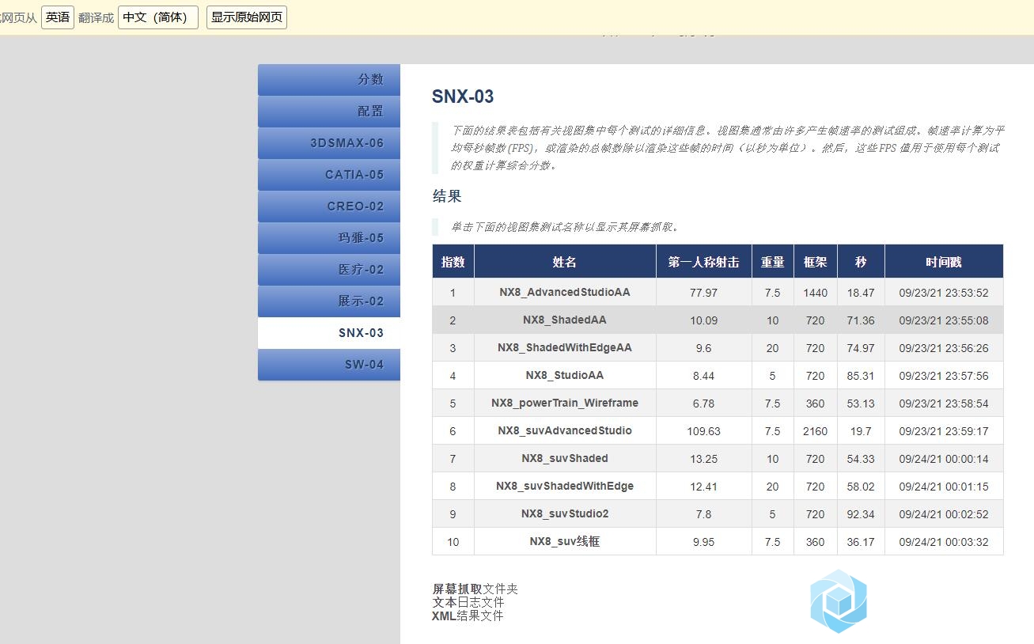Click the frames value 1440
The width and height of the screenshot is (1034, 644).
(x=815, y=293)
